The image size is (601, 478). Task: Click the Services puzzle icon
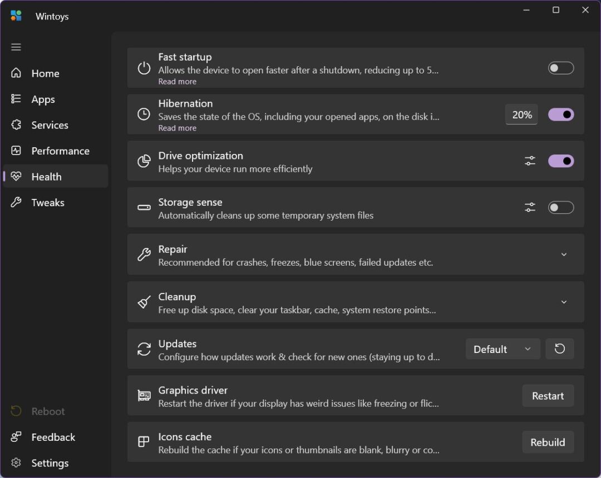(16, 125)
